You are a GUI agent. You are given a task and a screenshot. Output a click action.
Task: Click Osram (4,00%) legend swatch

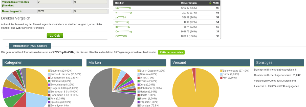138,74
